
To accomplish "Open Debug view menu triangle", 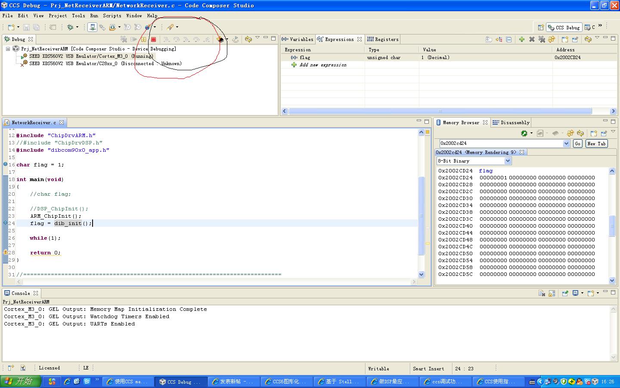I will 257,38.
